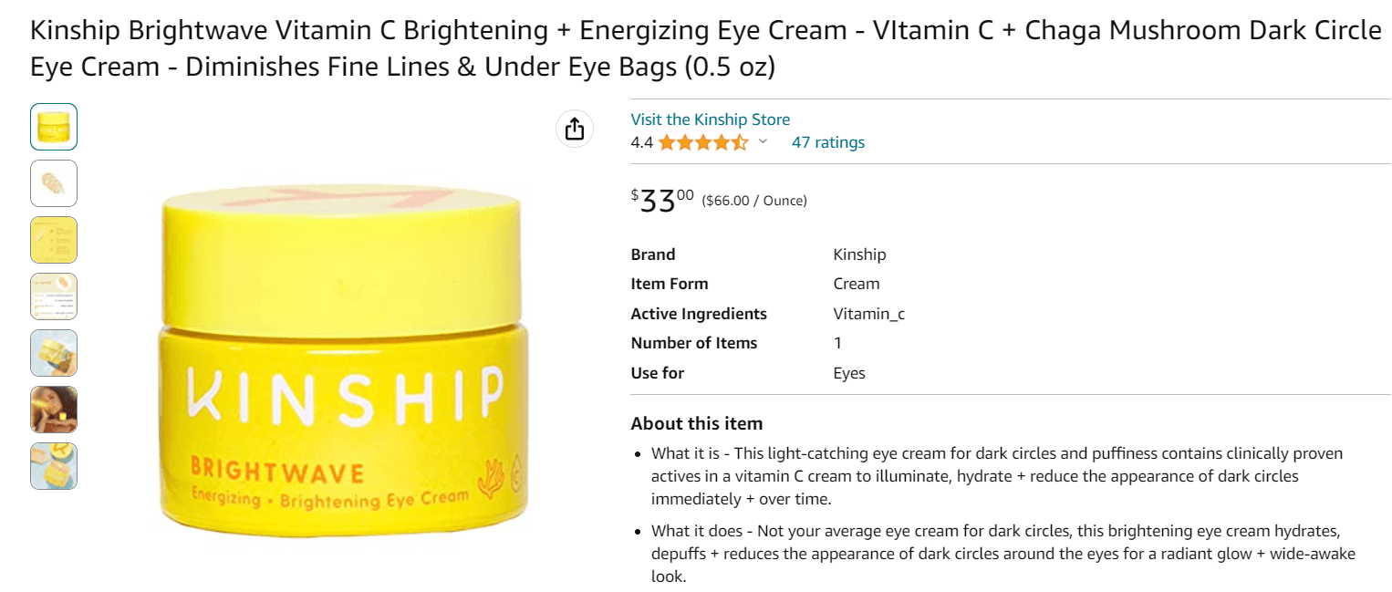This screenshot has height=592, width=1392.
Task: Select the cream texture swatch thumbnail
Action: tap(54, 183)
